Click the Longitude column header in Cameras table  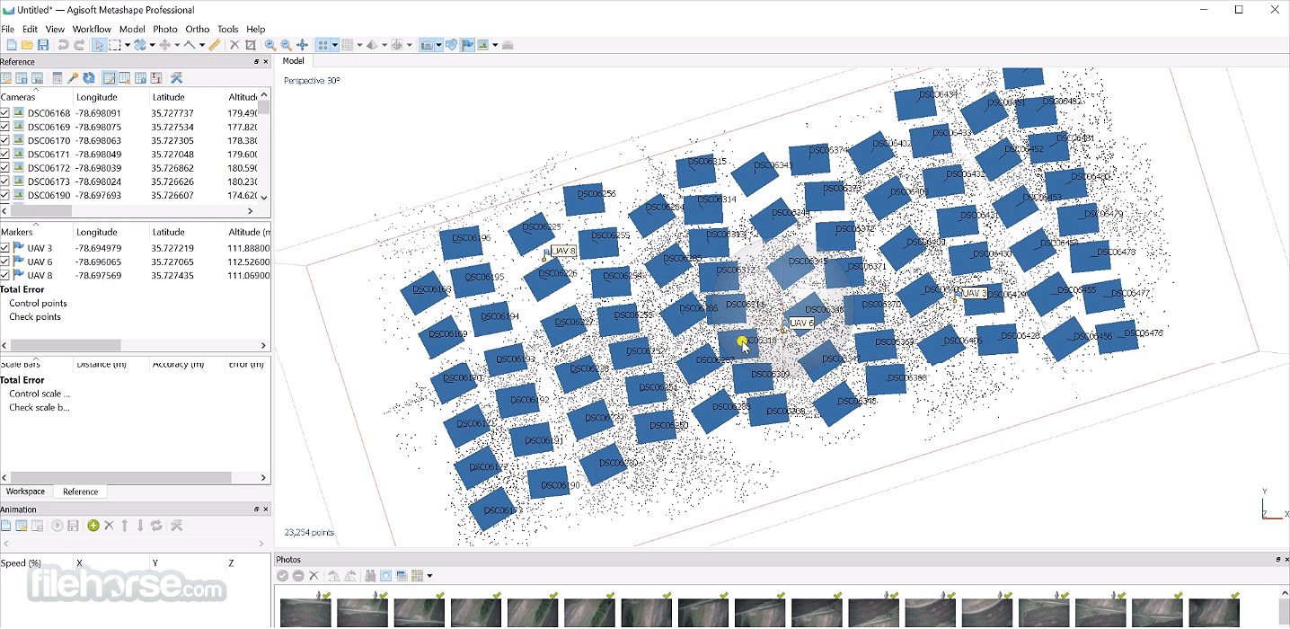pos(96,97)
